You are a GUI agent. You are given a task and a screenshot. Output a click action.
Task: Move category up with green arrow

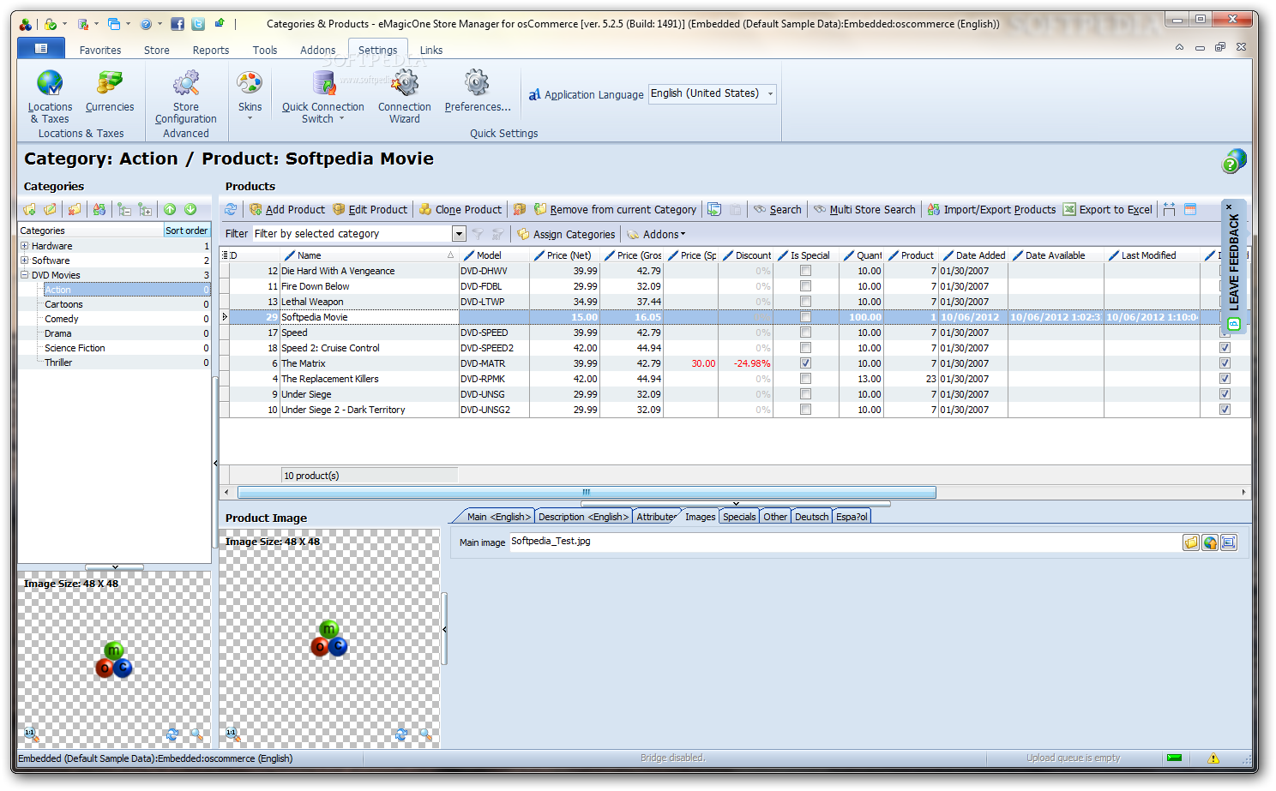pyautogui.click(x=170, y=209)
